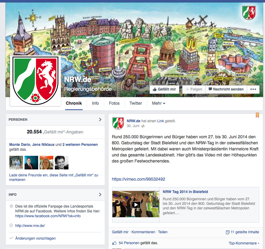The image size is (265, 249).
Task: Click the link preview description text
Action: pyautogui.click(x=209, y=206)
